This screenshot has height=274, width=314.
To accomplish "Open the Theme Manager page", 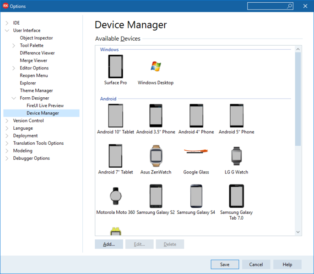I will tap(36, 90).
